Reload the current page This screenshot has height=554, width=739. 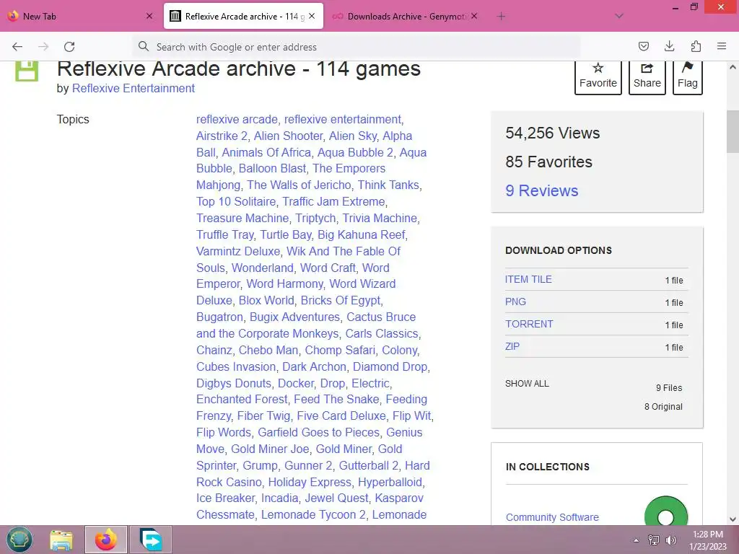pyautogui.click(x=69, y=47)
